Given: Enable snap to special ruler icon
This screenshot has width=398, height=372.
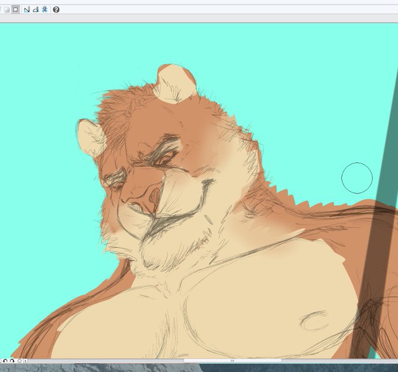Looking at the screenshot, I should tap(36, 9).
